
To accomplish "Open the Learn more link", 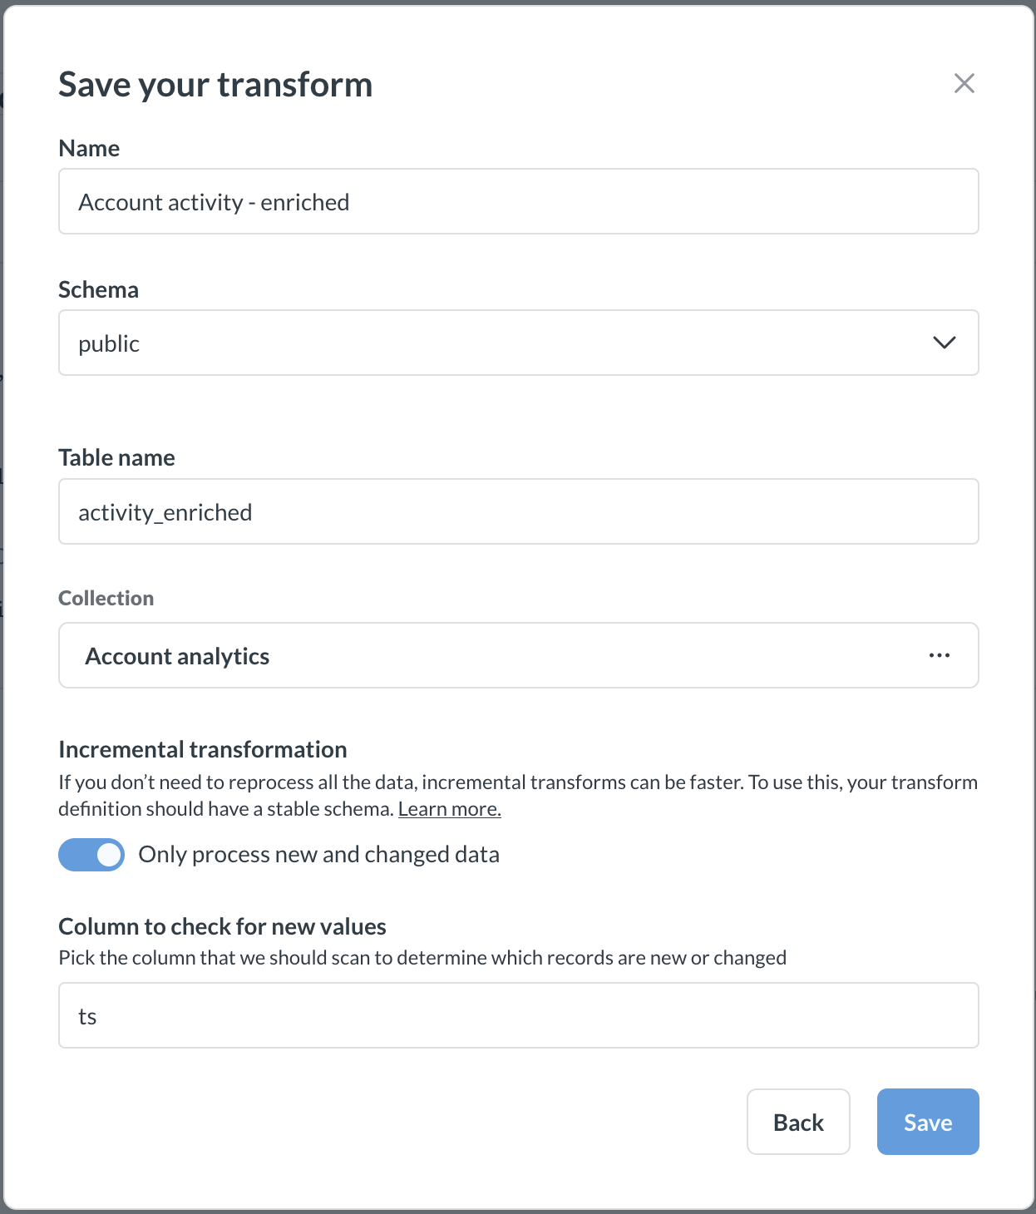I will [x=450, y=808].
